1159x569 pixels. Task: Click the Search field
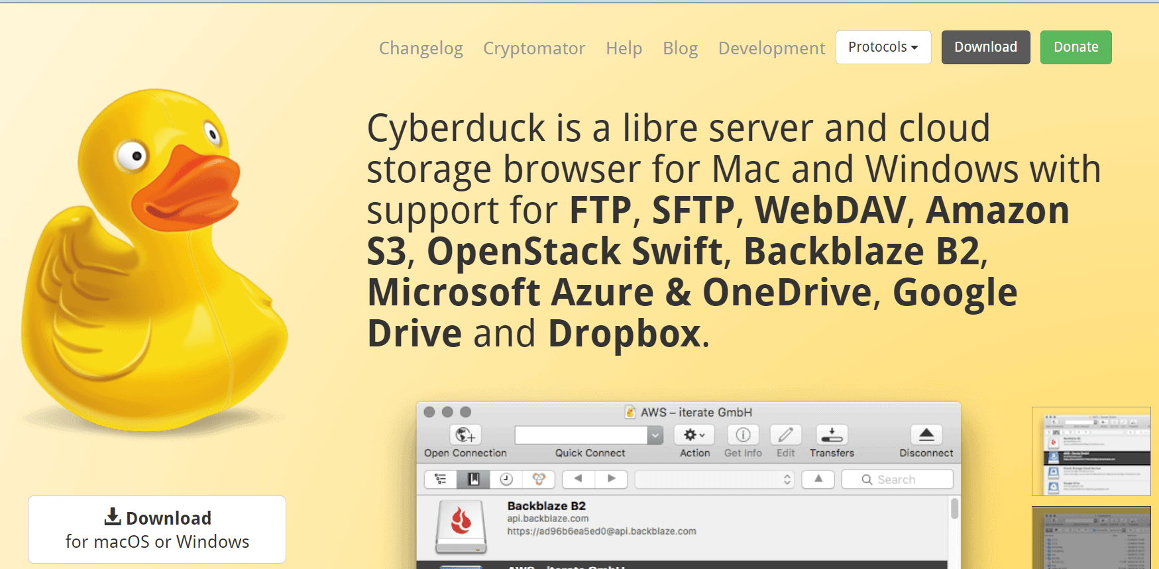(x=897, y=479)
